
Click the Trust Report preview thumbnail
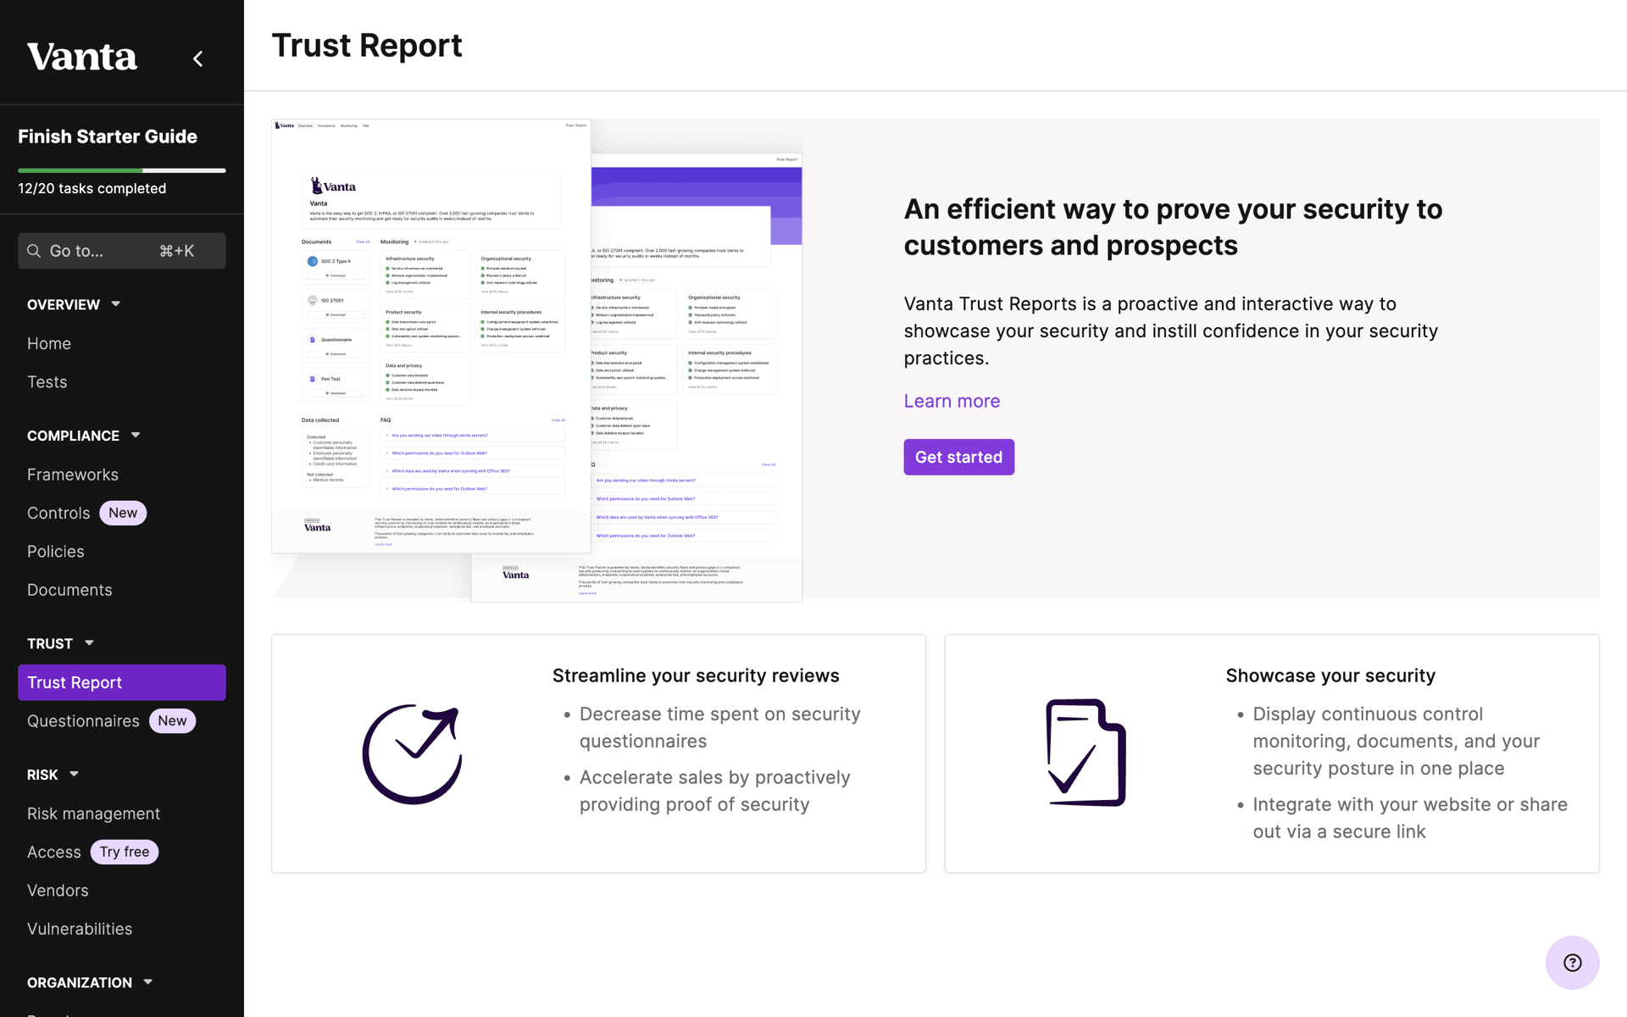(x=536, y=360)
